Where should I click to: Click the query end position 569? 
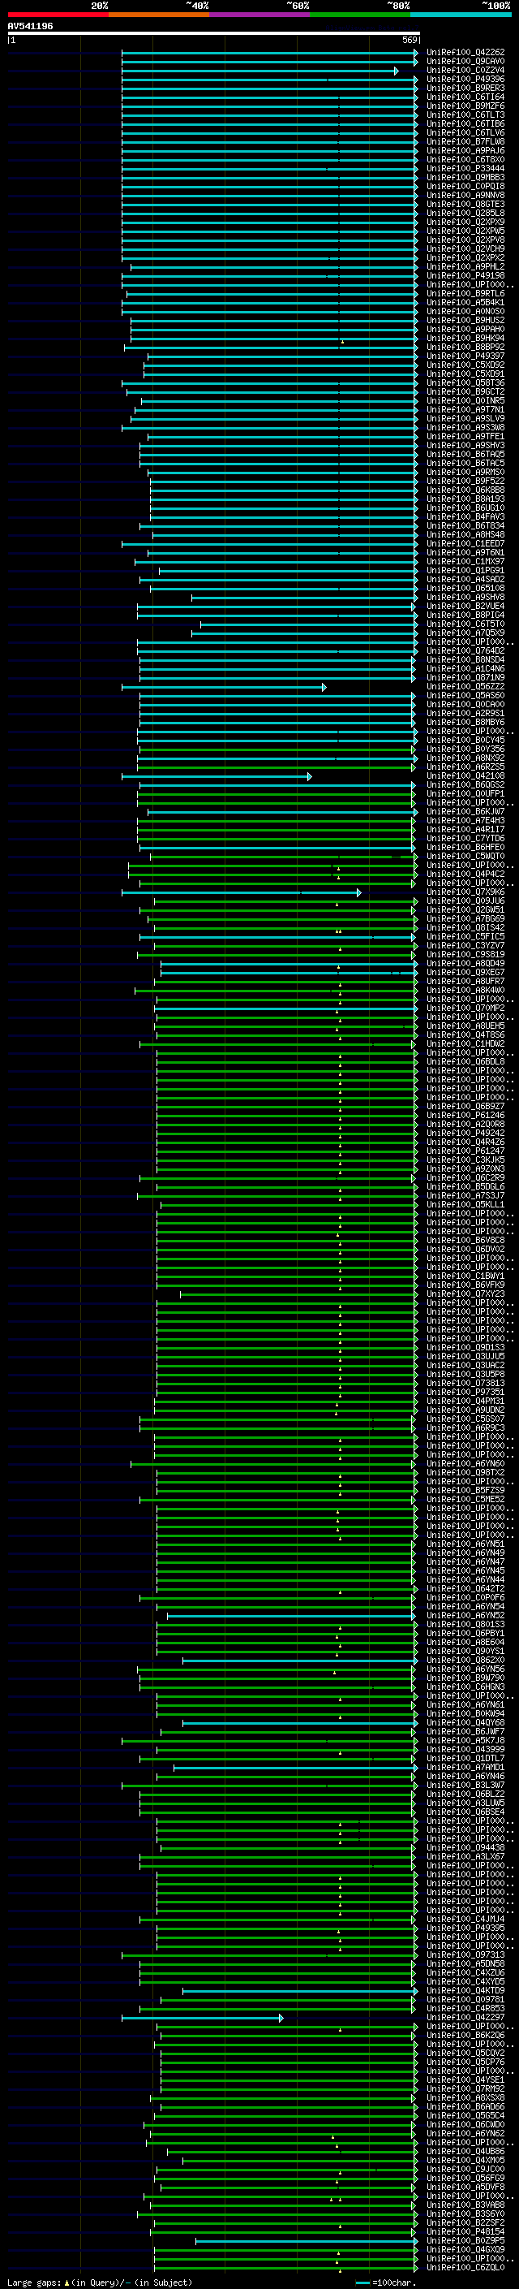[x=410, y=40]
